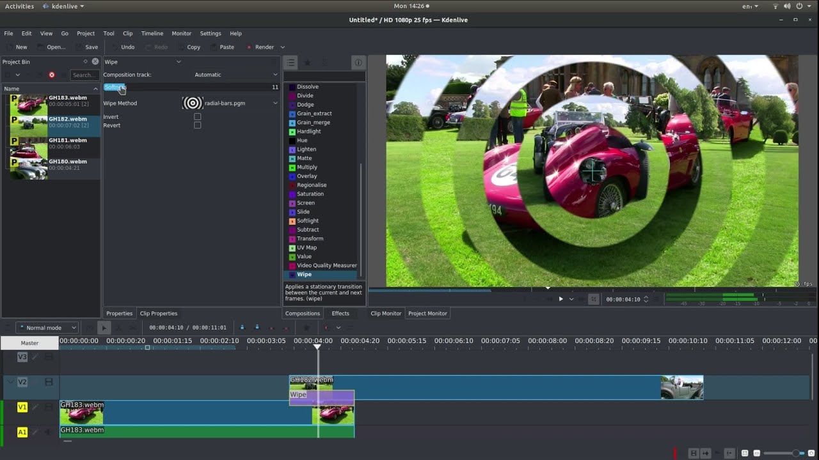Open the File menu

pos(8,33)
